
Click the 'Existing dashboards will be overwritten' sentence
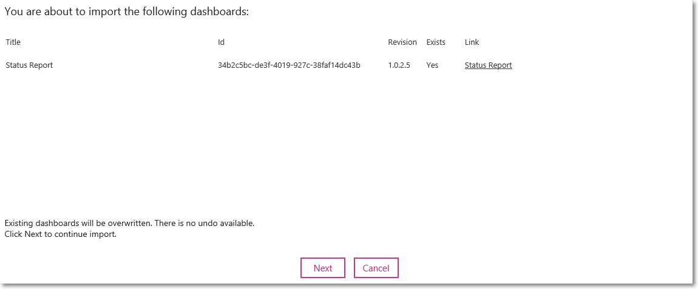point(78,223)
